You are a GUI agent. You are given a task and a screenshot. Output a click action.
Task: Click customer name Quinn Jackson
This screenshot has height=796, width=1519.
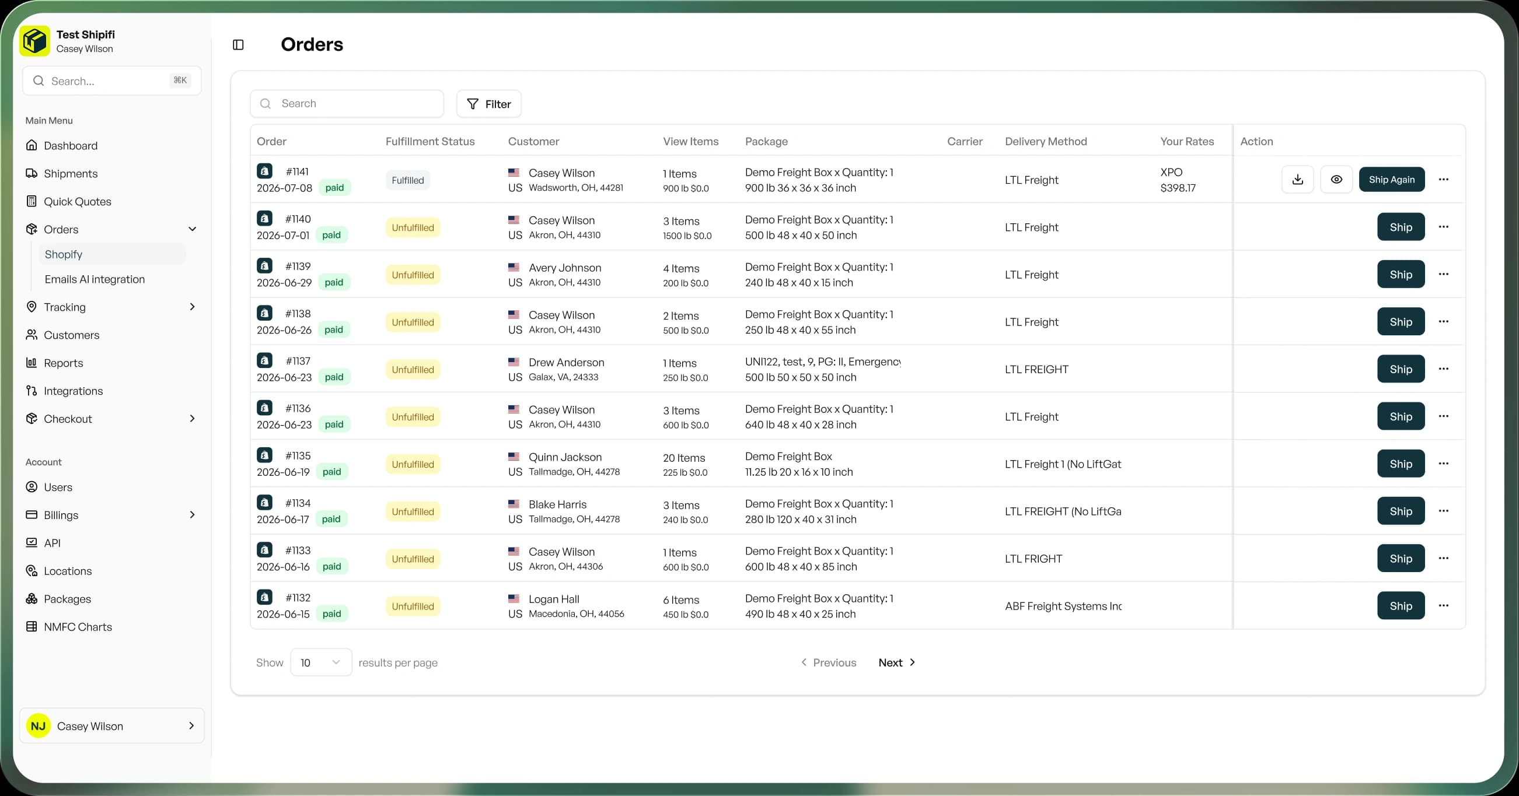(565, 457)
